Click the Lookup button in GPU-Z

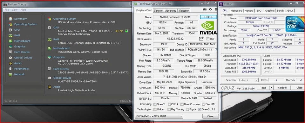click(x=208, y=17)
